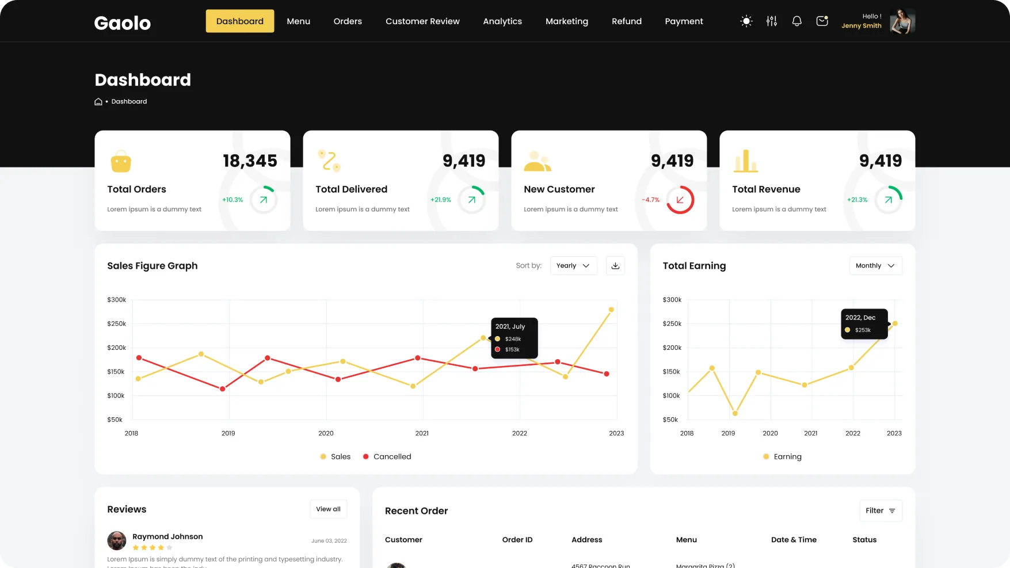Toggle the Sales legend item
The width and height of the screenshot is (1010, 568).
tap(336, 457)
